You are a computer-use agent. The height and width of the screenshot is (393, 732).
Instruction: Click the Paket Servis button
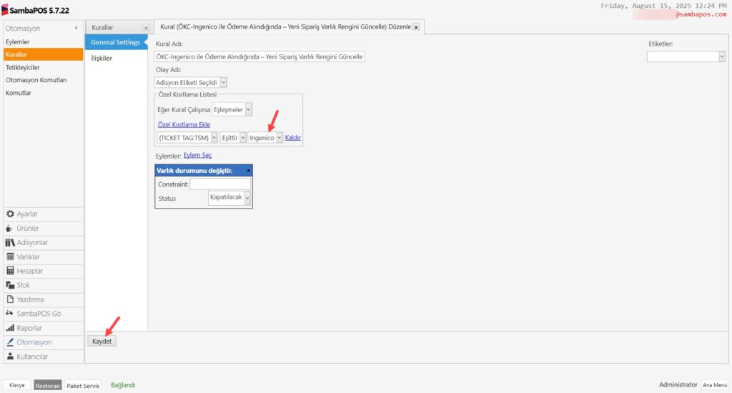pos(83,386)
